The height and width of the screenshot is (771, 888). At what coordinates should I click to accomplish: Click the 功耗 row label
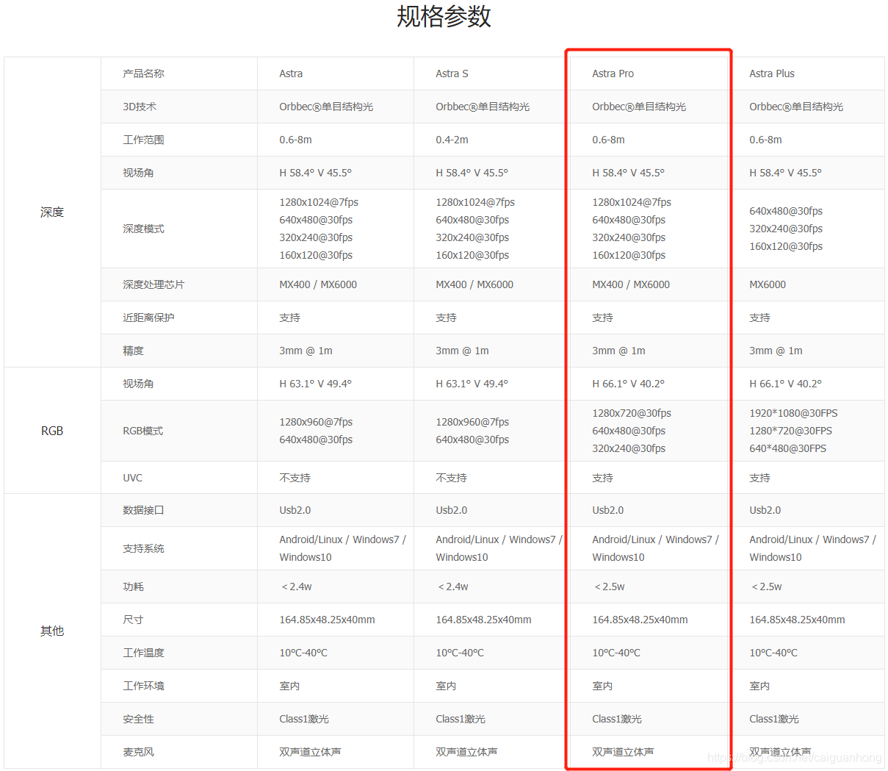[x=133, y=587]
